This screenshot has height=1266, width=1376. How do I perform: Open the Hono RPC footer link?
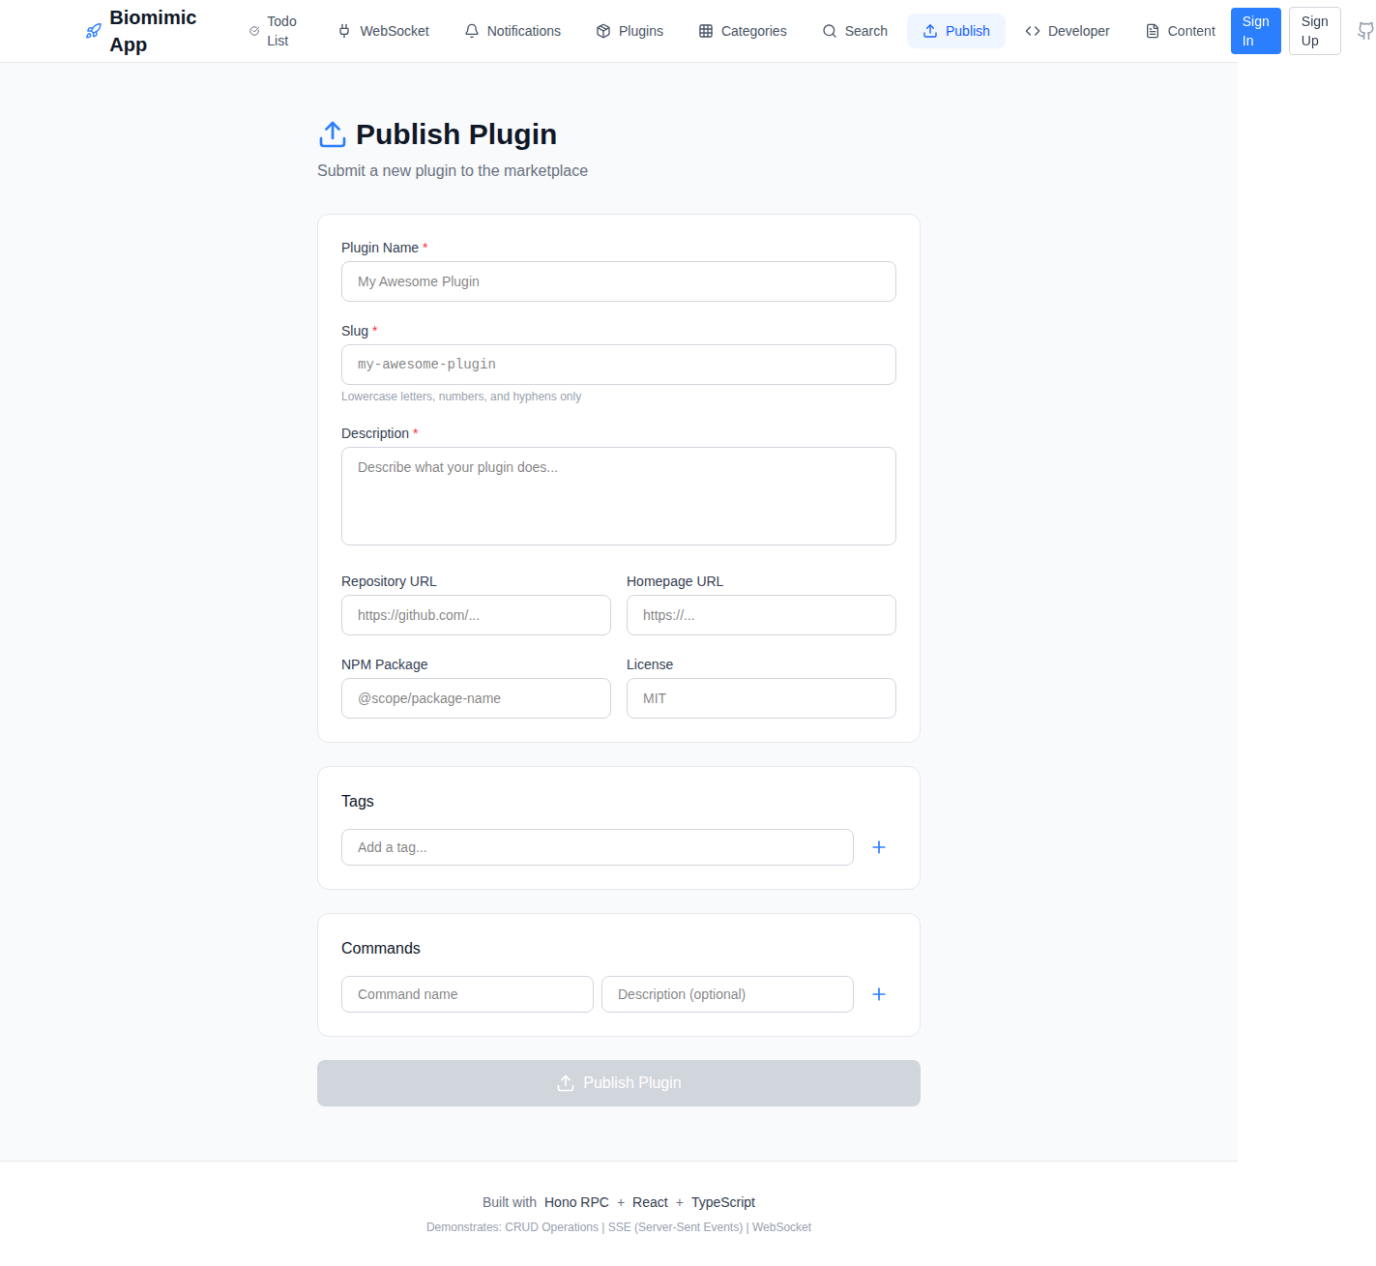[x=576, y=1202]
